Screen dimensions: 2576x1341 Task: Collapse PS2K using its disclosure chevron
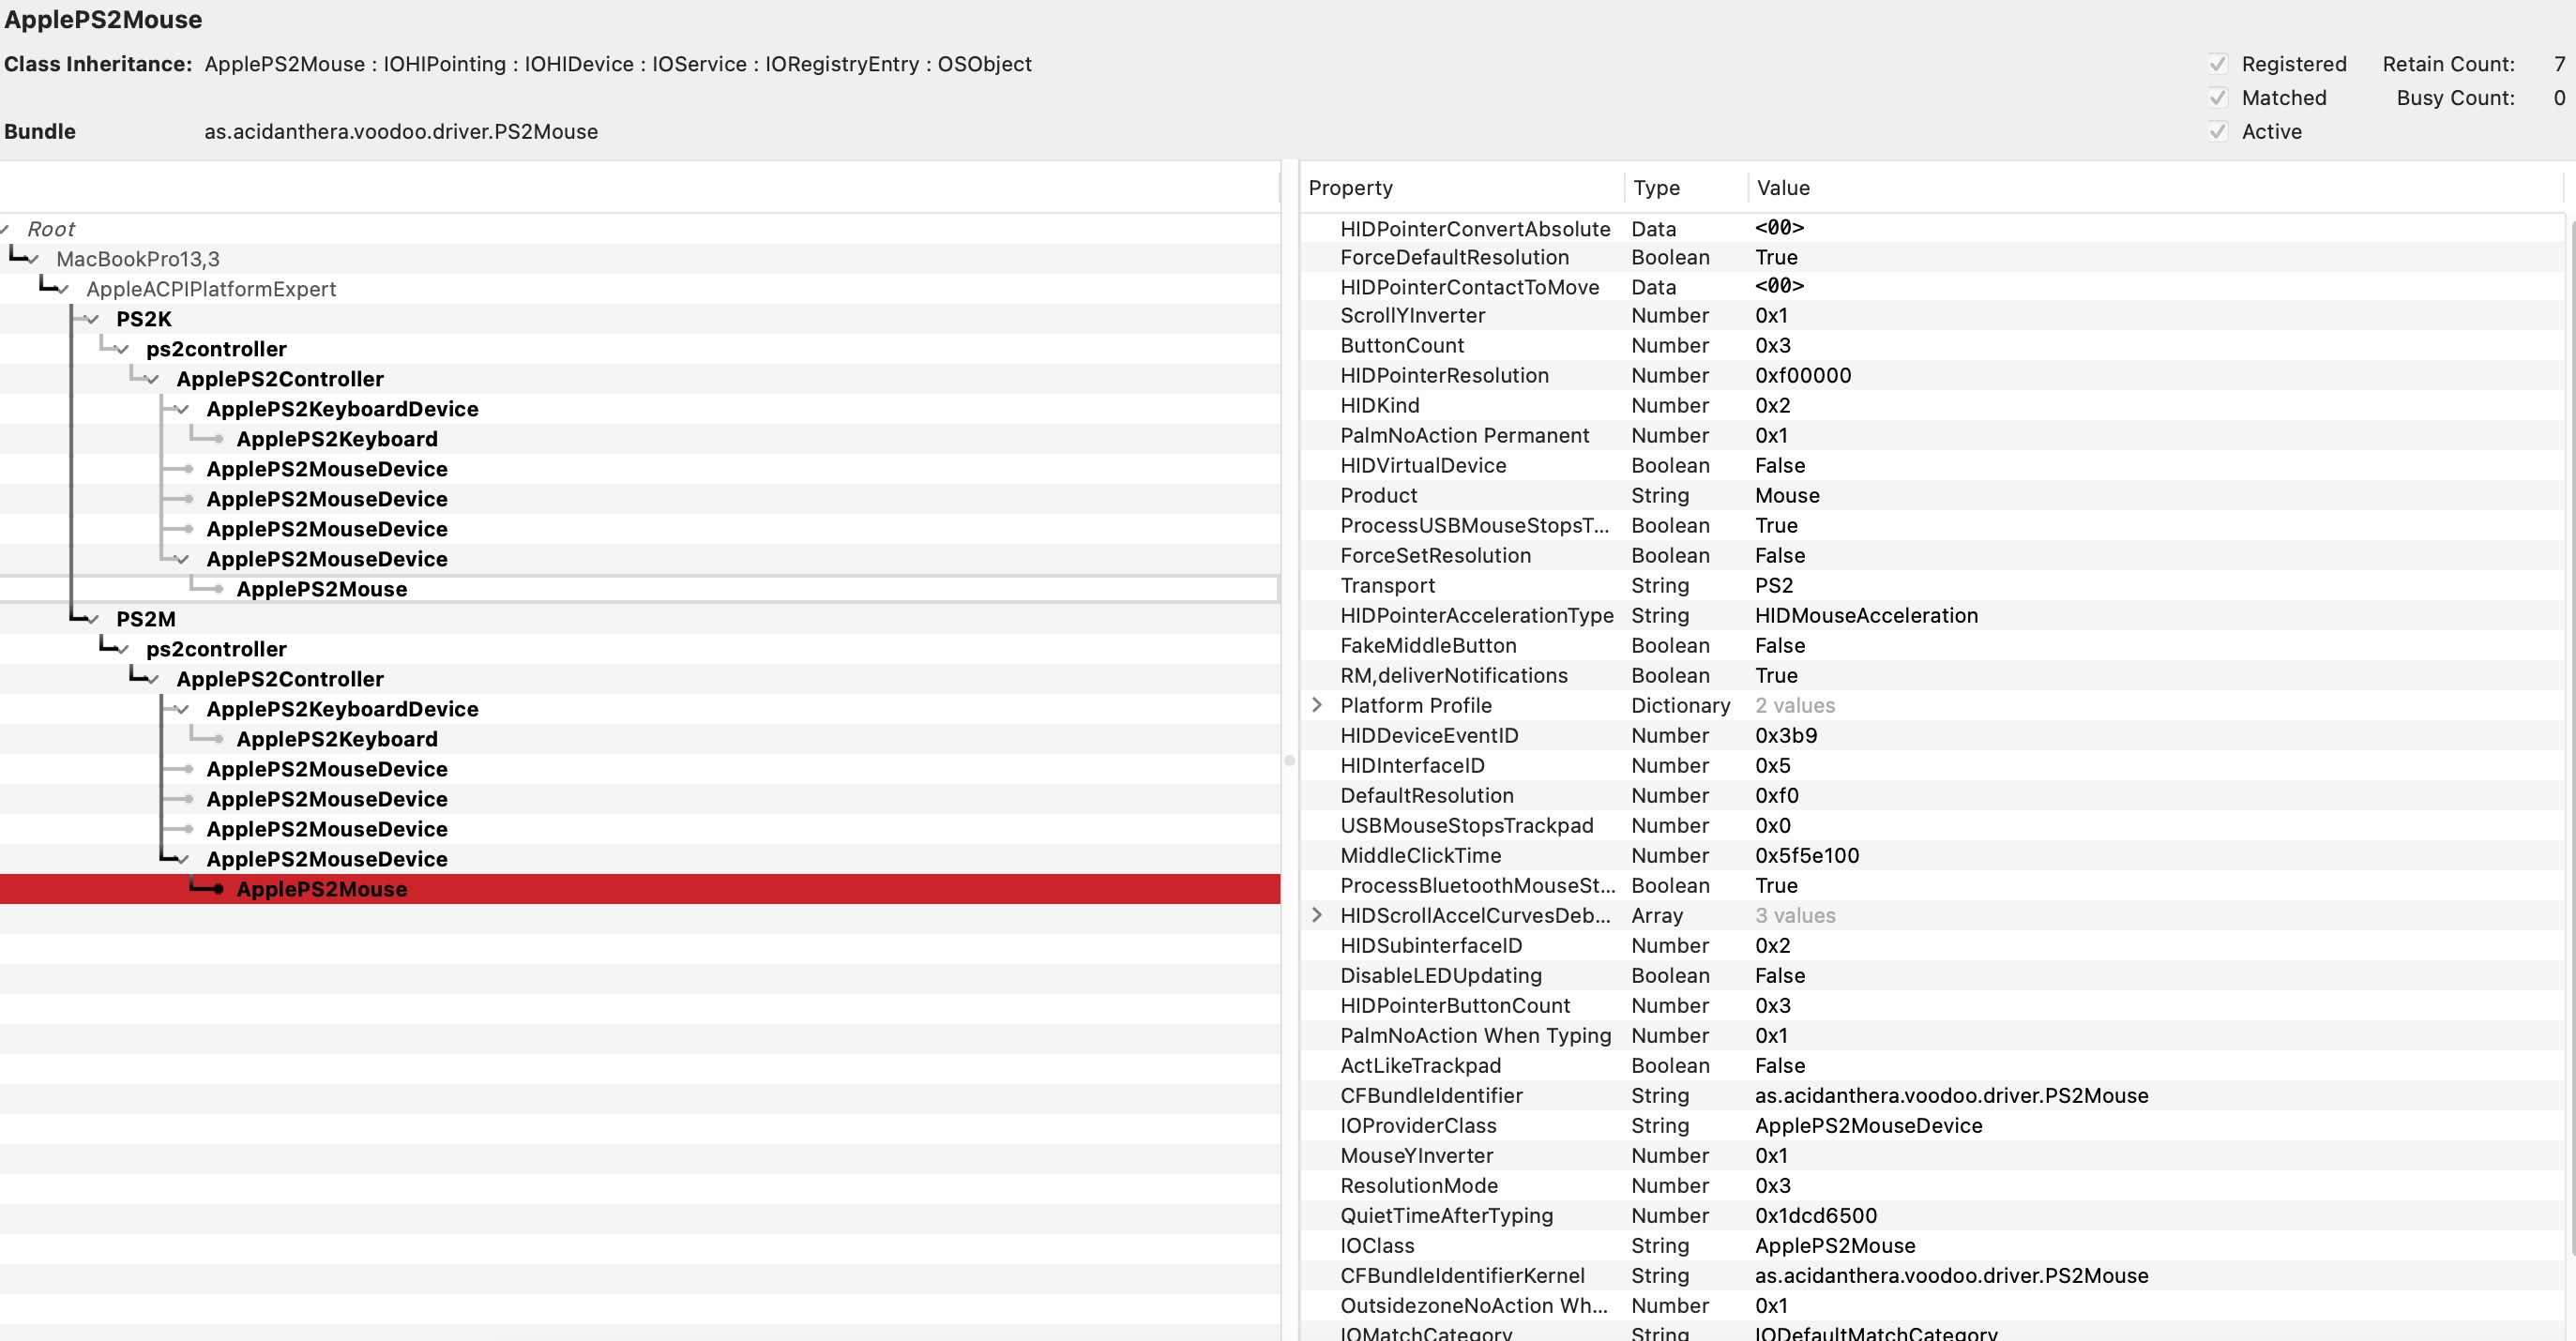(91, 318)
